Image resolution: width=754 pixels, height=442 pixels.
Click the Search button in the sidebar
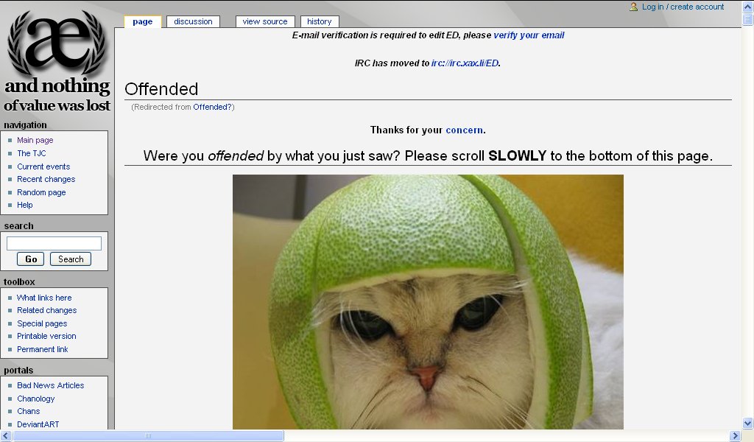[x=71, y=259]
